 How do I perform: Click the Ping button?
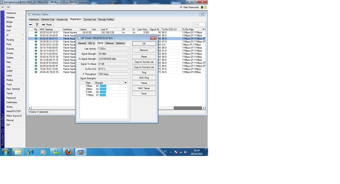144,72
